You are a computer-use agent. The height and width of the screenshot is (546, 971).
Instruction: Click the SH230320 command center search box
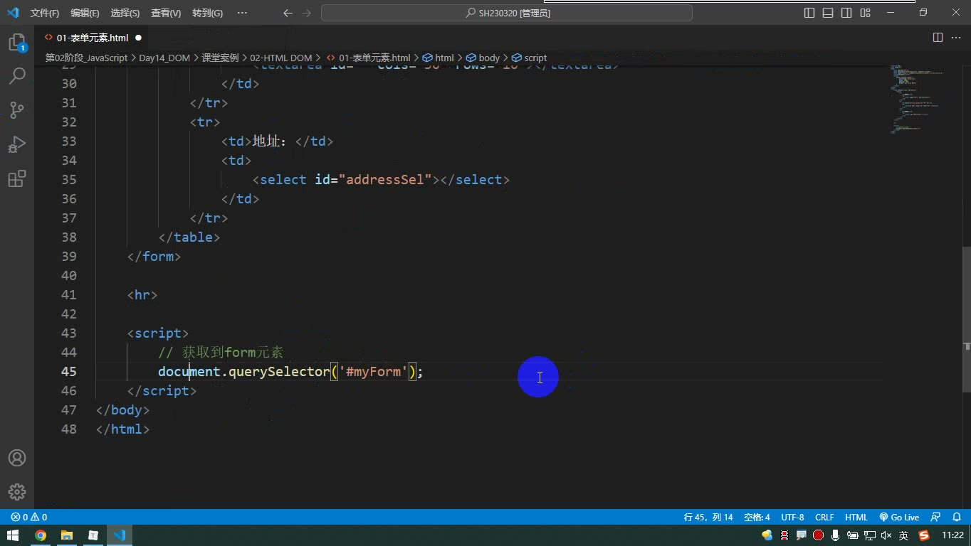[507, 13]
